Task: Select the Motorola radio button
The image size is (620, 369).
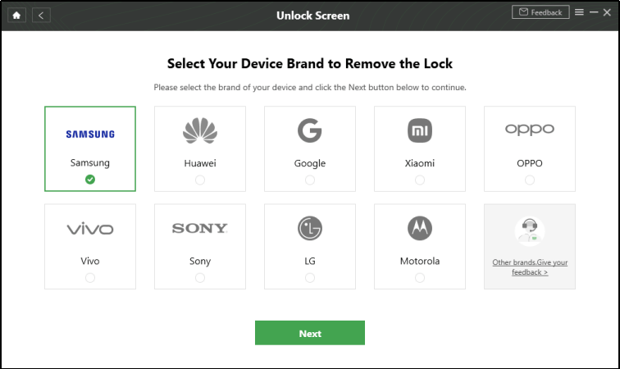Action: click(420, 278)
